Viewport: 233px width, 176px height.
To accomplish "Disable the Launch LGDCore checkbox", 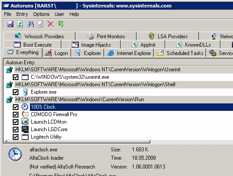I will pos(15,129).
